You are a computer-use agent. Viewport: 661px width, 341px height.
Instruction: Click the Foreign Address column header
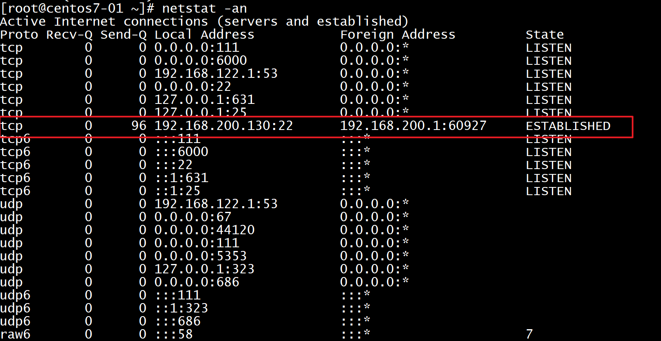click(398, 35)
